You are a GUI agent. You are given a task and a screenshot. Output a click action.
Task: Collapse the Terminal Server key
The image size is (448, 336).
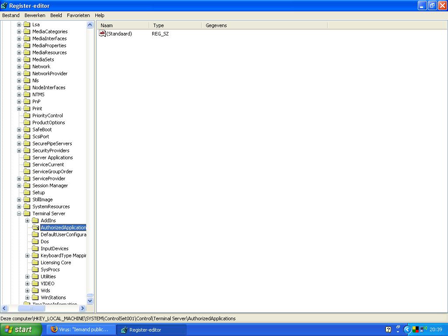tap(19, 213)
